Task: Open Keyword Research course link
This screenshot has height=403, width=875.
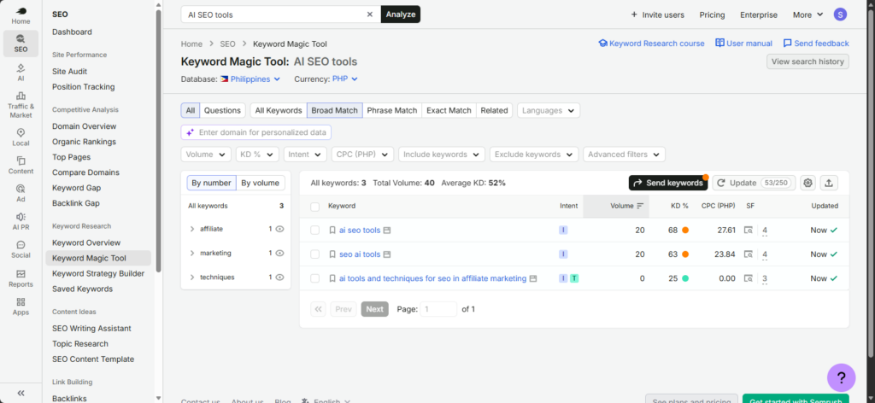Action: coord(651,43)
